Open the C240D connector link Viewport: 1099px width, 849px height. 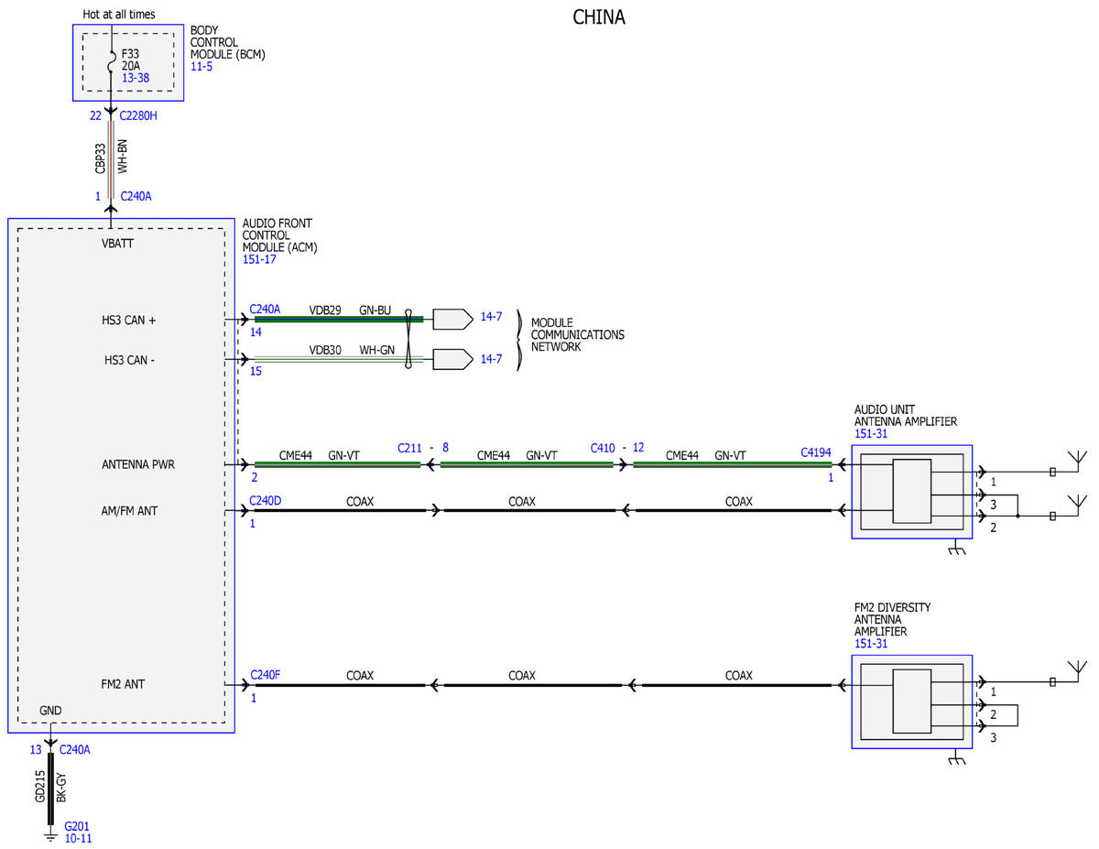(x=266, y=502)
